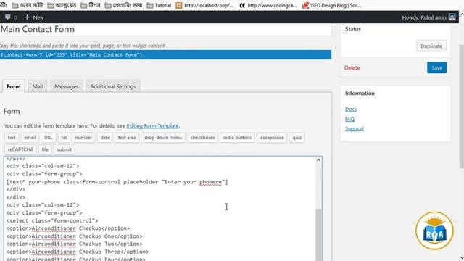Click the page vertical scrollbar
The width and height of the screenshot is (464, 261).
(x=461, y=107)
